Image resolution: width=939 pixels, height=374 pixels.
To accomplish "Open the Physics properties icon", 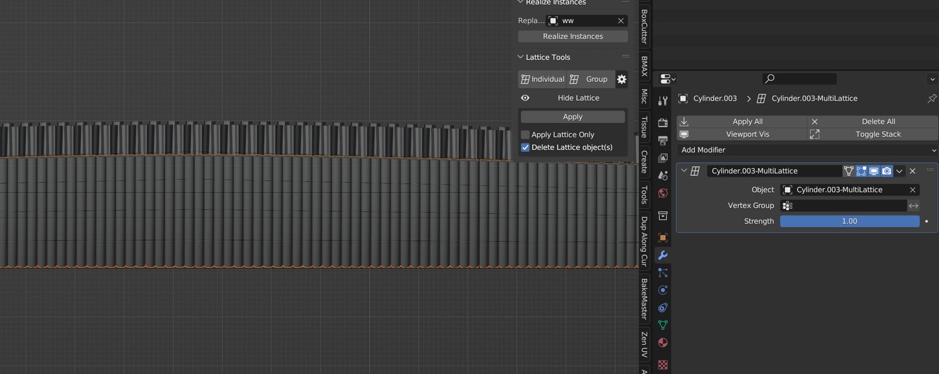I will click(663, 290).
